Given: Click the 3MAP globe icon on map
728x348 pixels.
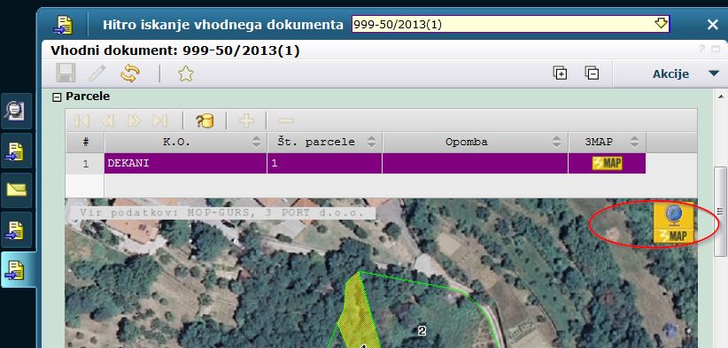Looking at the screenshot, I should click(x=673, y=224).
